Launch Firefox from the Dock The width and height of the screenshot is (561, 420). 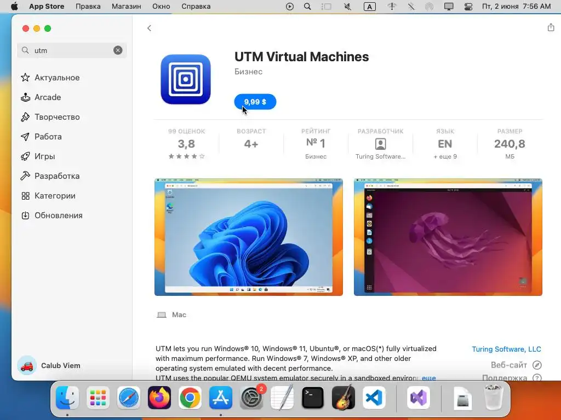click(x=159, y=398)
